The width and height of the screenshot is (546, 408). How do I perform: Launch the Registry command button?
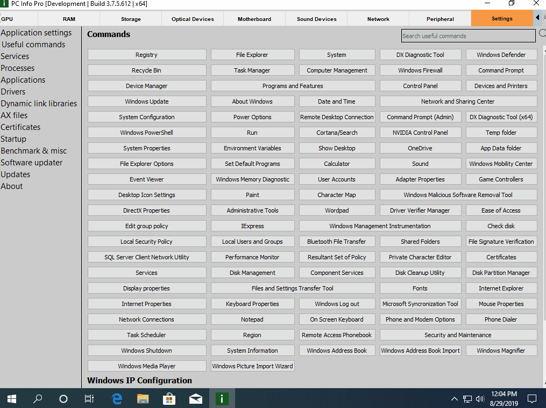[x=147, y=55]
